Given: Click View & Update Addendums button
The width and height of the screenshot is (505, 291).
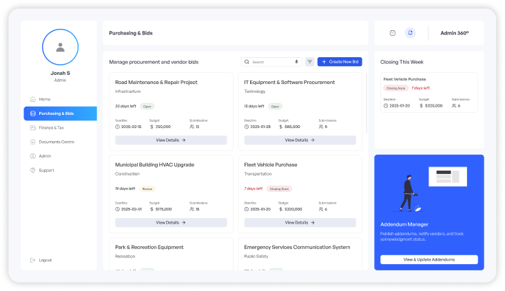Looking at the screenshot, I should (429, 259).
